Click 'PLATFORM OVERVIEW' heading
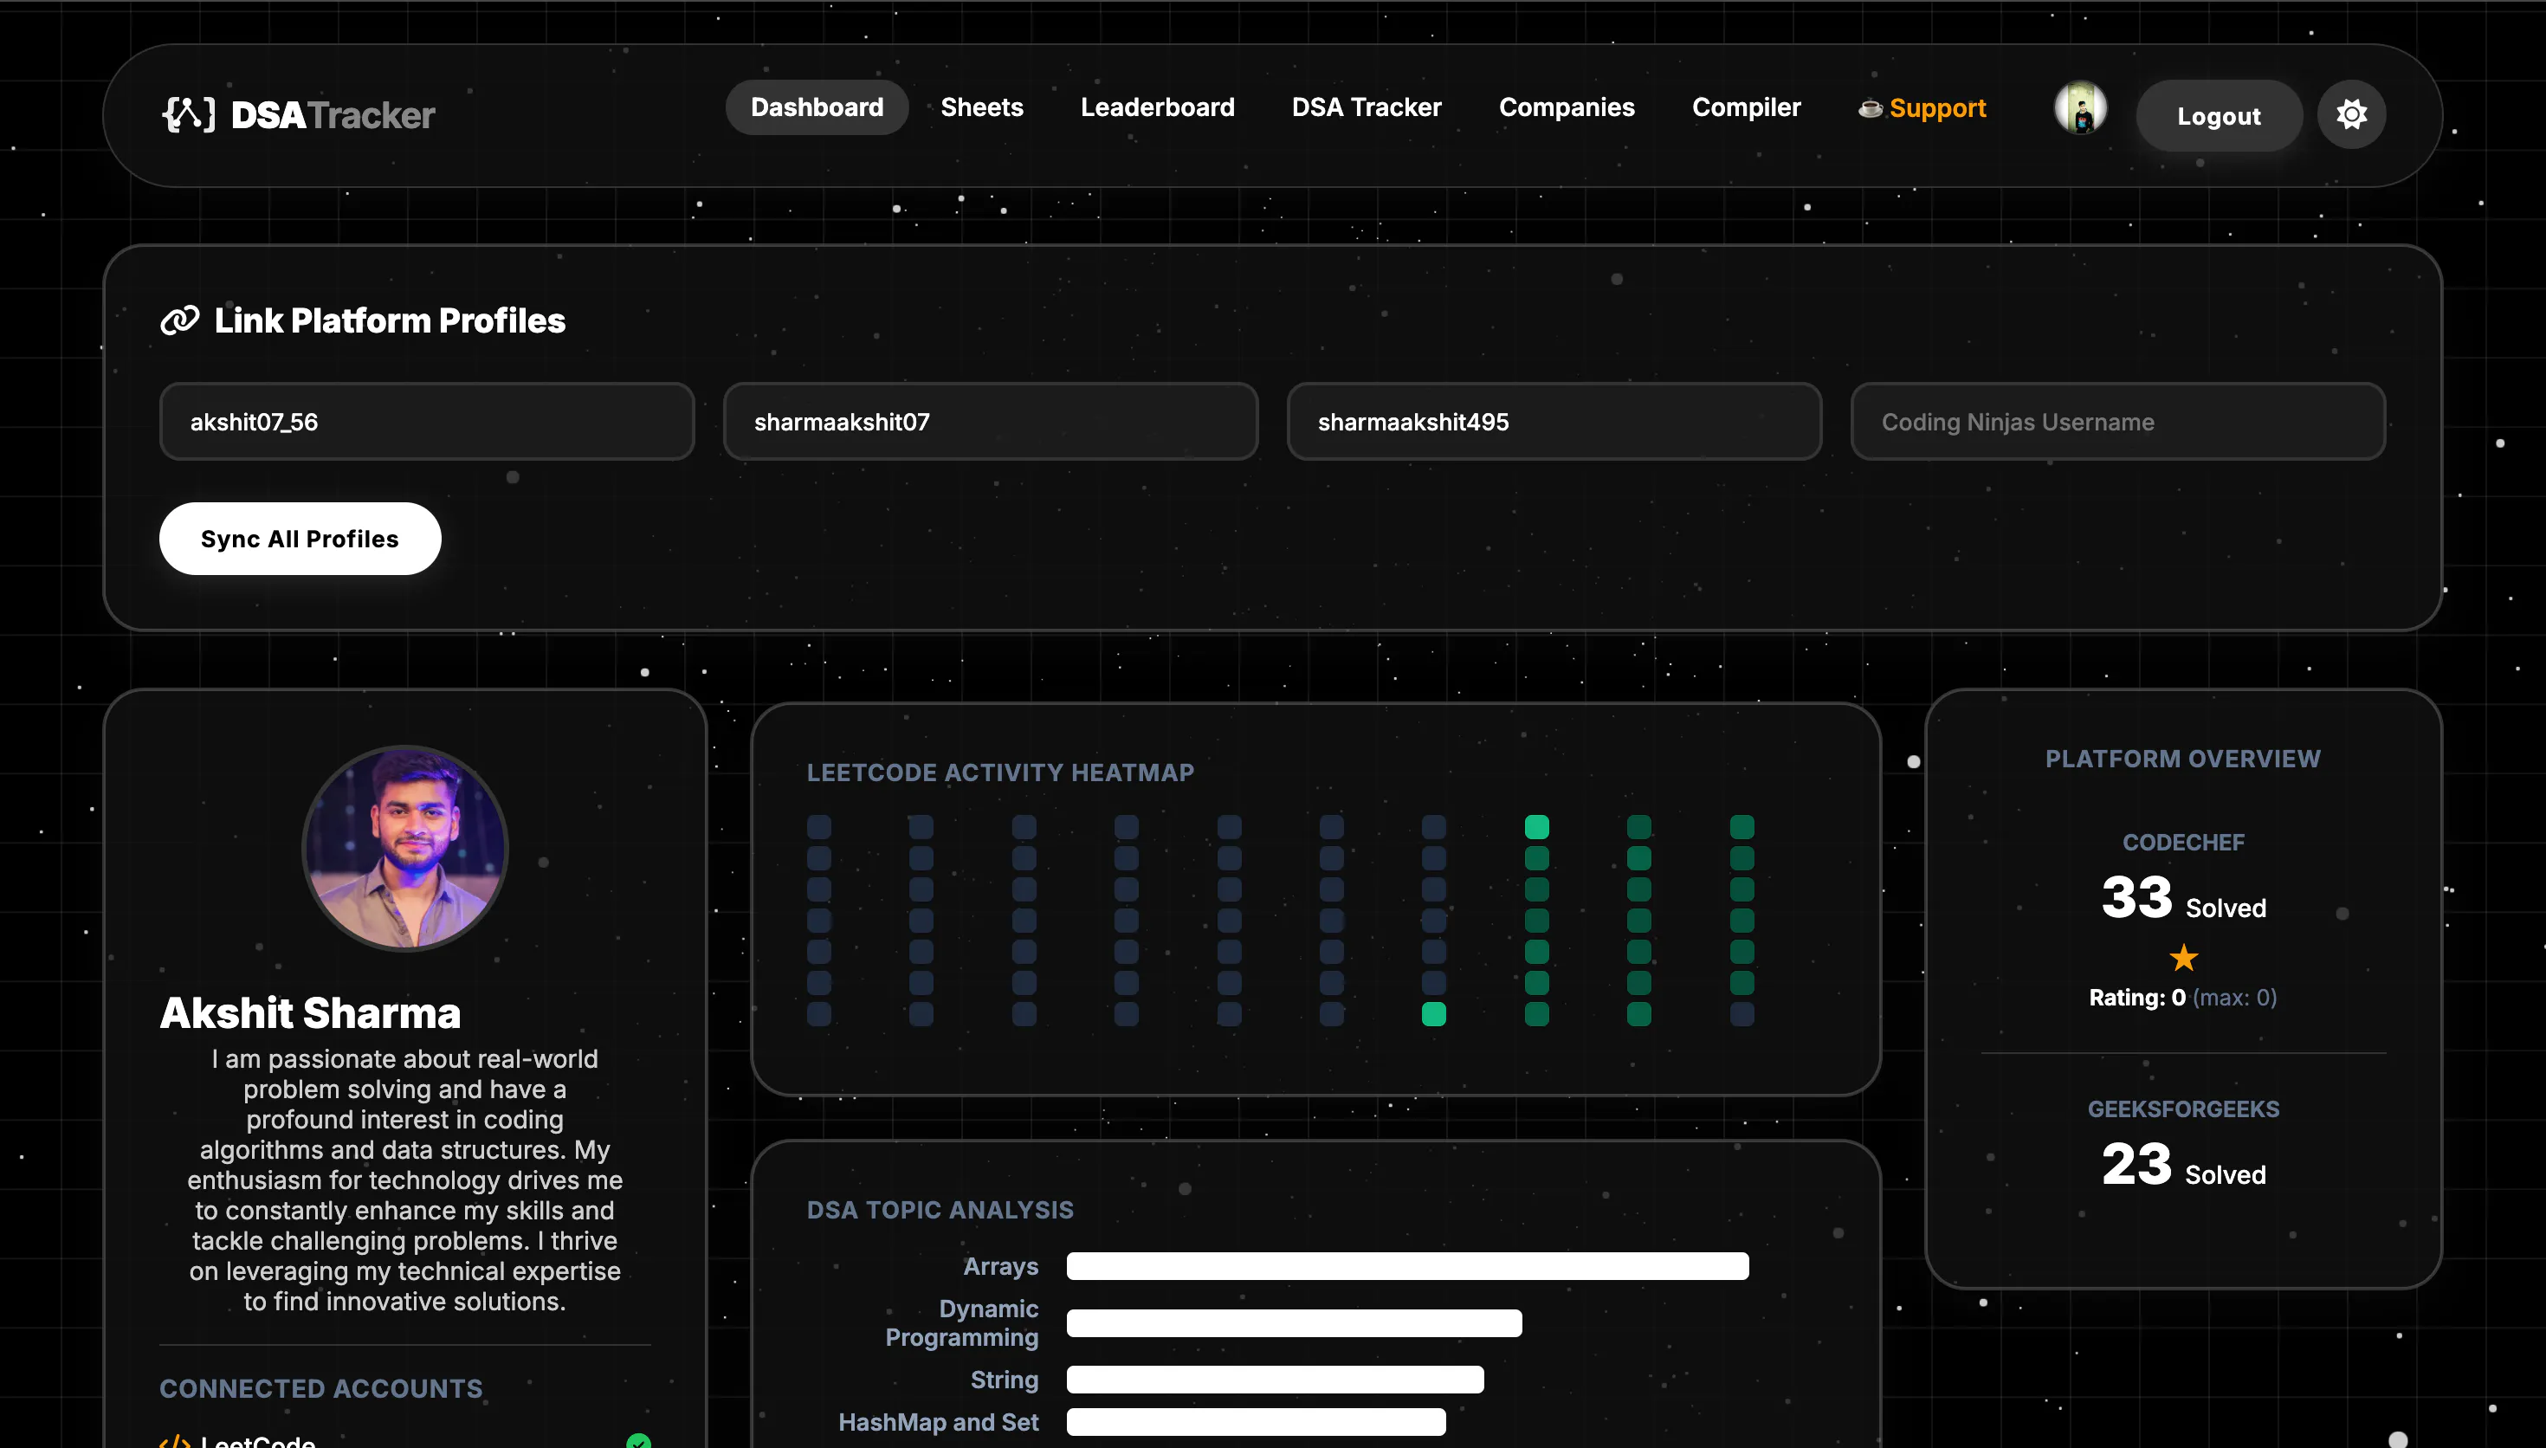Screen dimensions: 2546x1448 tap(2183, 759)
